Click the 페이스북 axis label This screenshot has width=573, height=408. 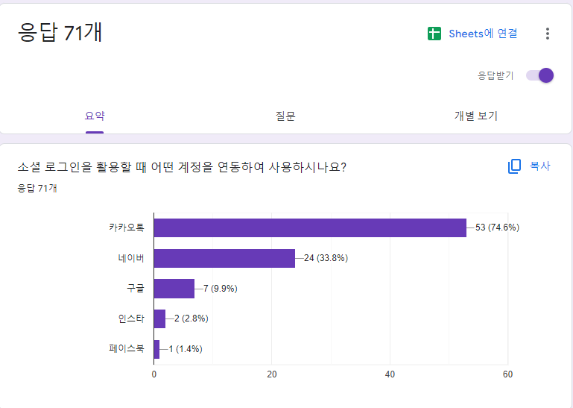coord(127,348)
